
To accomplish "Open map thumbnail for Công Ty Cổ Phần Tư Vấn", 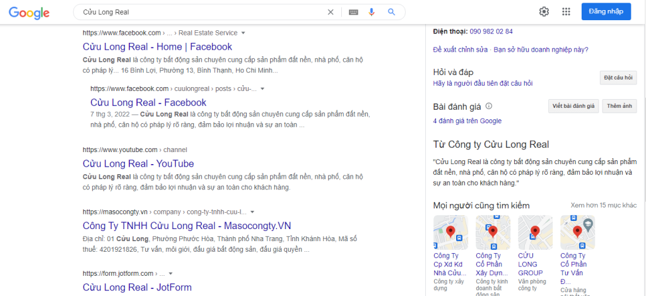I will 577,232.
